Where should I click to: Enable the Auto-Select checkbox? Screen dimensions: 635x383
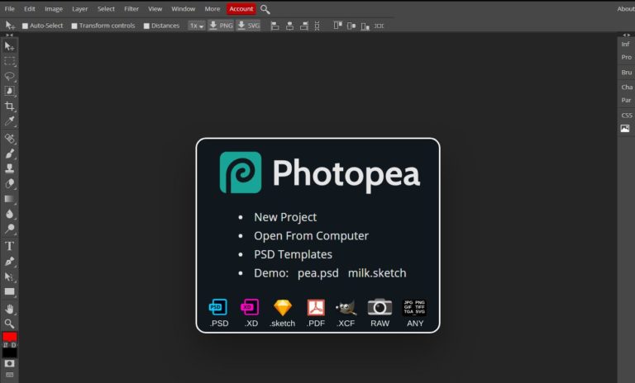[25, 26]
